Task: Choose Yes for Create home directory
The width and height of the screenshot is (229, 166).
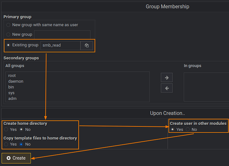Action: [6, 129]
